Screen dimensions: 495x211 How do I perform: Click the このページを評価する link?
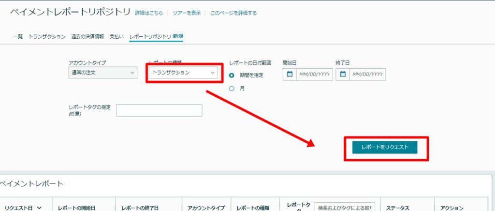pyautogui.click(x=233, y=13)
